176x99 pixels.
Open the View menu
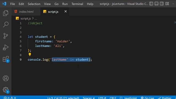click(47, 4)
